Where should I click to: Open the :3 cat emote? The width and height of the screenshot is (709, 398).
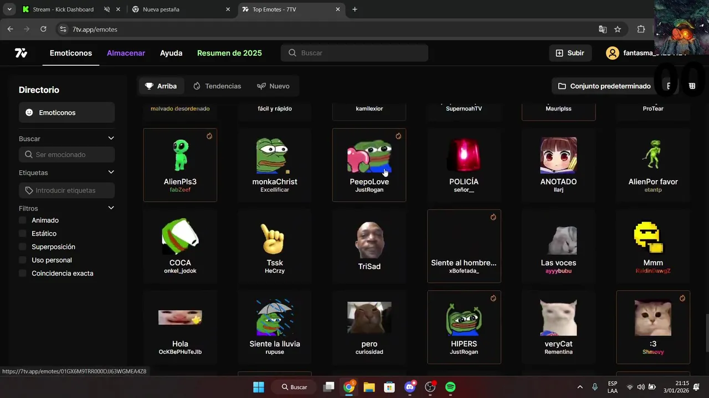click(653, 318)
